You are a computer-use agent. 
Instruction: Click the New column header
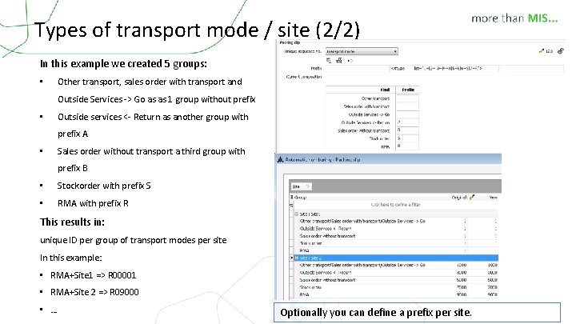coord(493,198)
